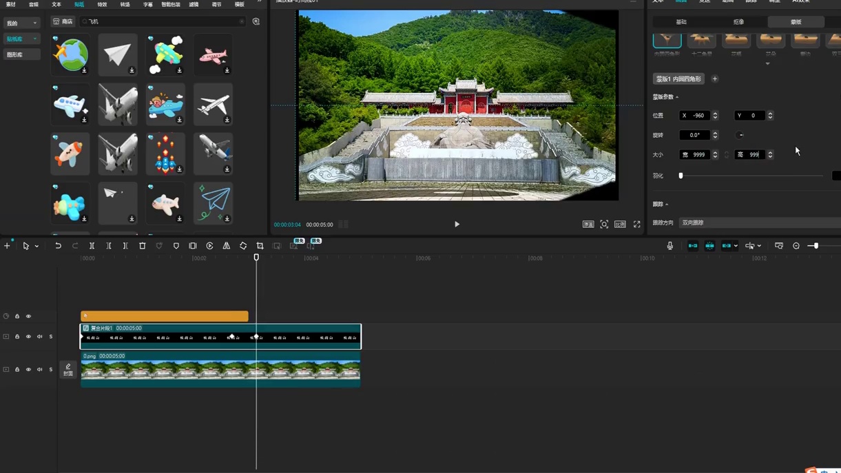The width and height of the screenshot is (841, 473).
Task: Mute the compound clip track
Action: click(x=39, y=337)
